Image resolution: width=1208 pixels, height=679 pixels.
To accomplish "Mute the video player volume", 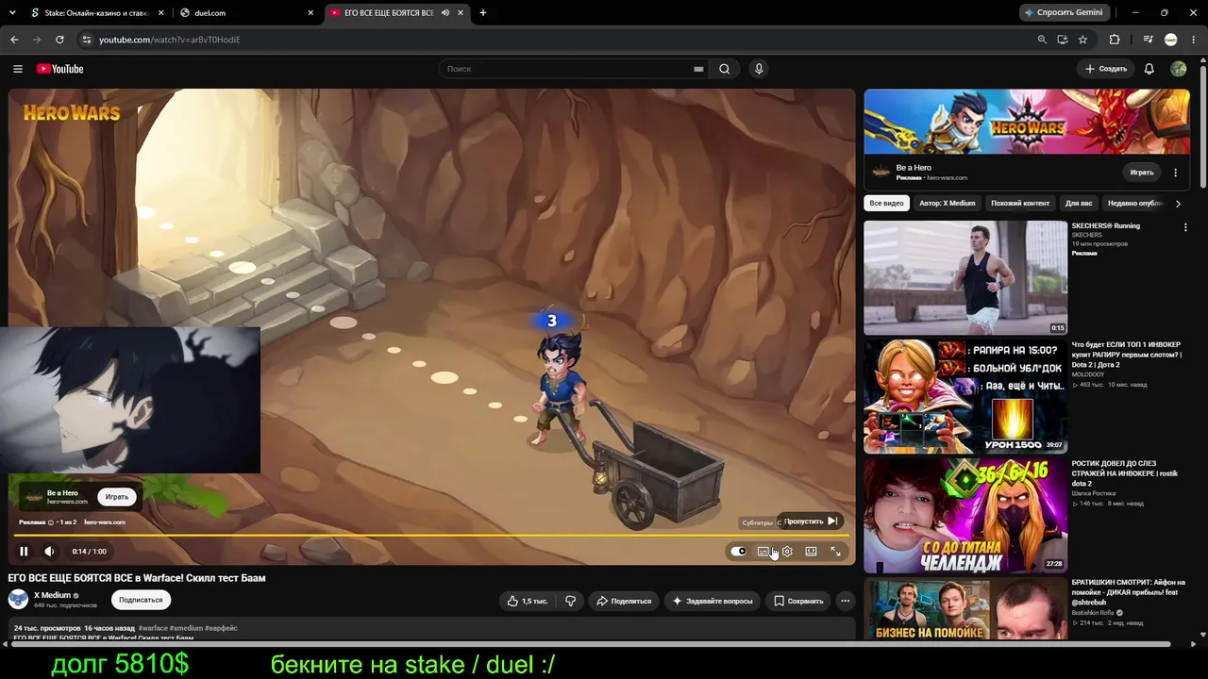I will click(49, 552).
